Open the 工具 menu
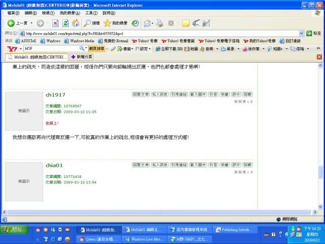325x244 pixels. [91, 13]
